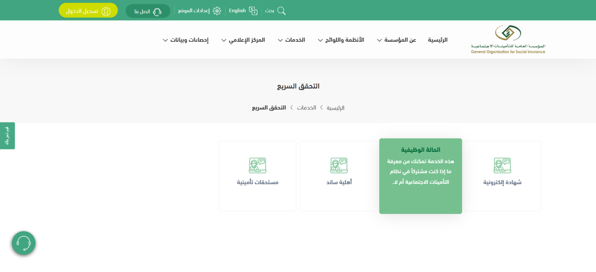Click the شهادة إلكترونية card icon
Image resolution: width=596 pixels, height=272 pixels.
502,166
